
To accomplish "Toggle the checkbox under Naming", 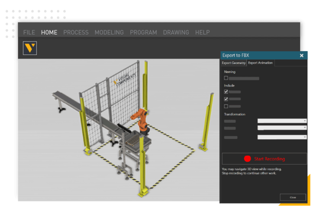I will click(x=226, y=78).
